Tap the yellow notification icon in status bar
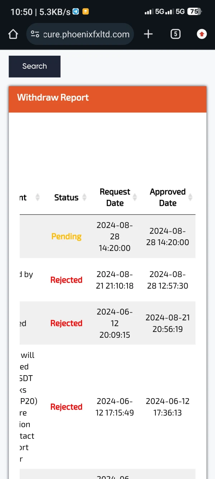This screenshot has width=215, height=479. click(85, 11)
